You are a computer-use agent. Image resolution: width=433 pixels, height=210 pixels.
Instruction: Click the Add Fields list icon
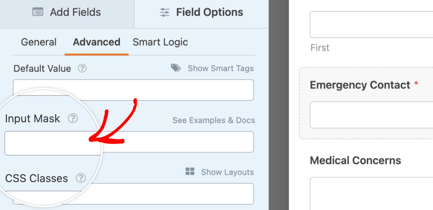(x=38, y=12)
